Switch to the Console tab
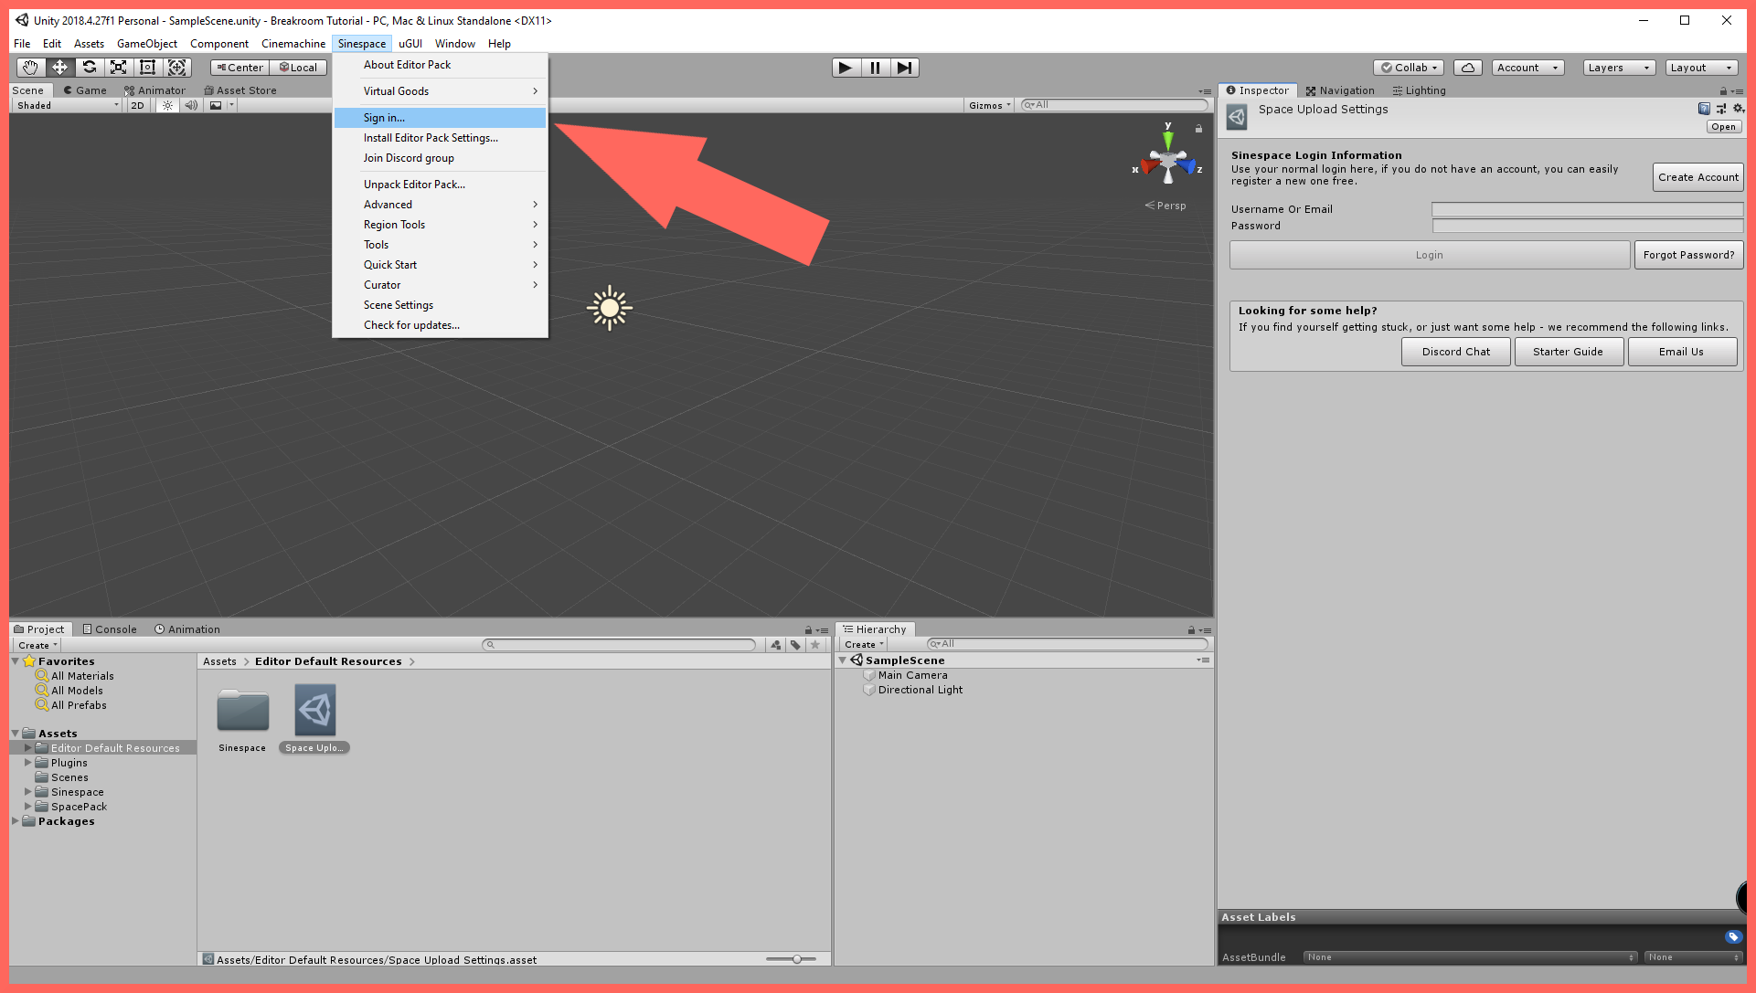 (110, 629)
